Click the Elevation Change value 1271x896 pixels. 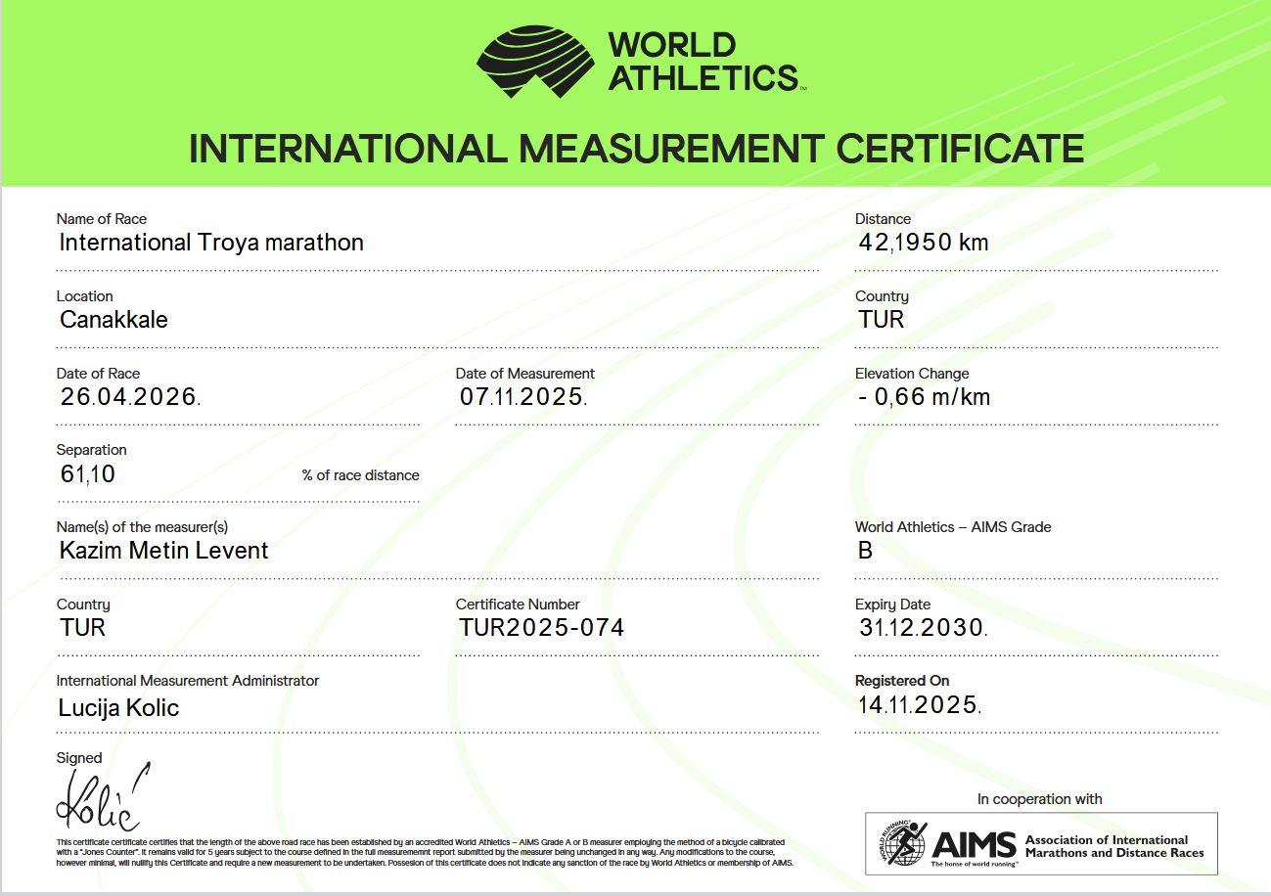(x=925, y=397)
